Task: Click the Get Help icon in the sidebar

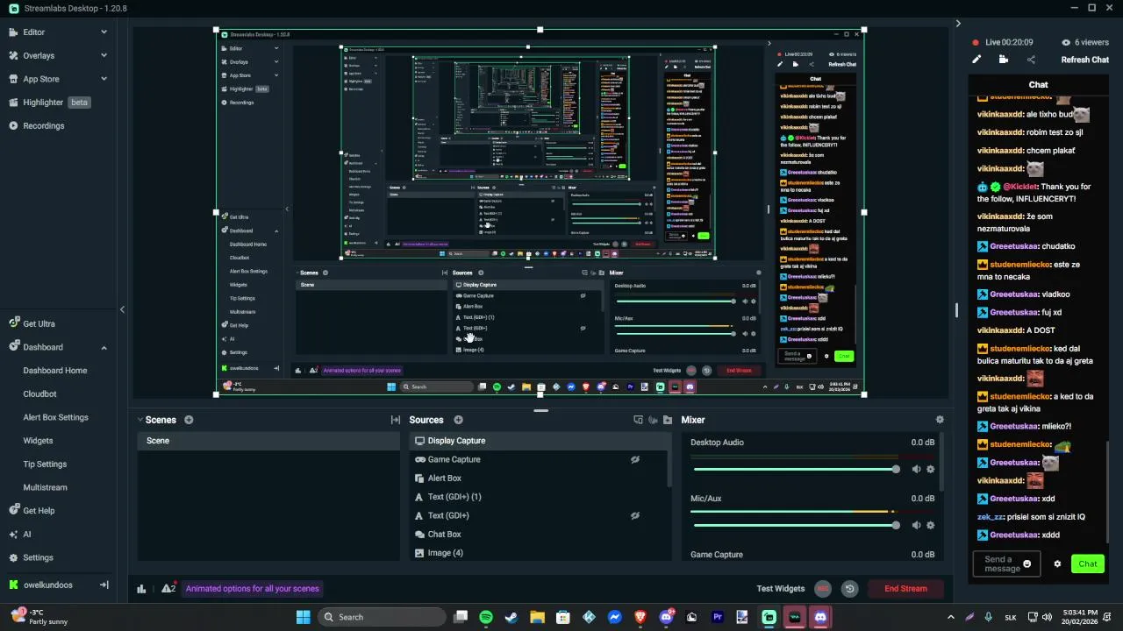Action: click(x=14, y=510)
